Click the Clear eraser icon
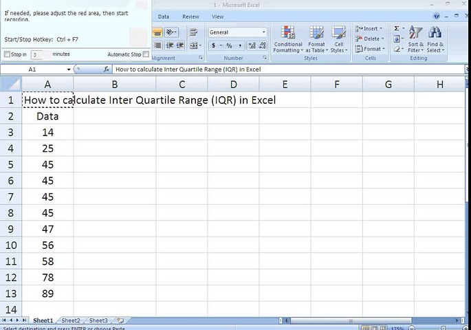 [x=397, y=49]
